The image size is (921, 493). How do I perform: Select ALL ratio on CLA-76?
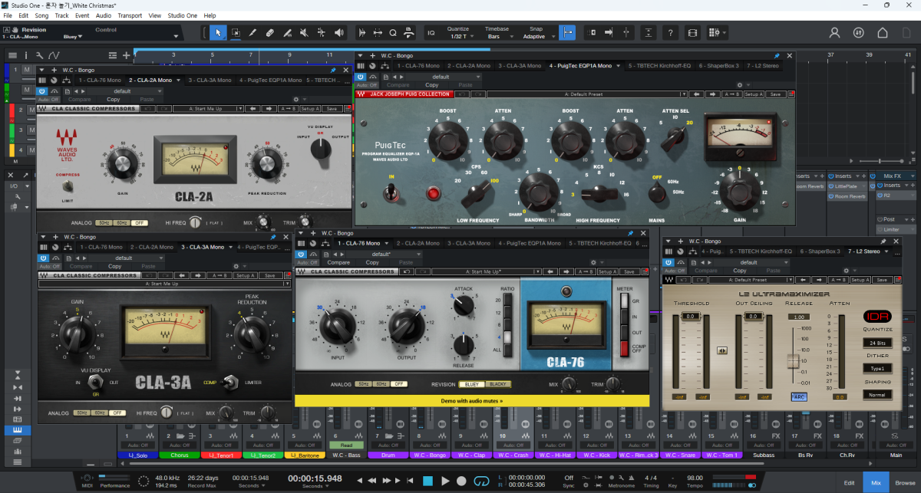[507, 350]
